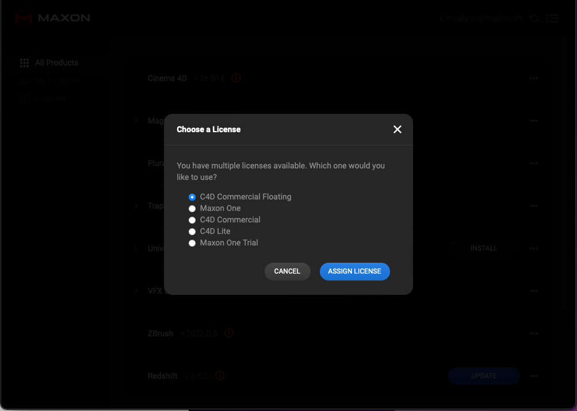Open the list view icon top right
The width and height of the screenshot is (577, 411).
(x=552, y=18)
